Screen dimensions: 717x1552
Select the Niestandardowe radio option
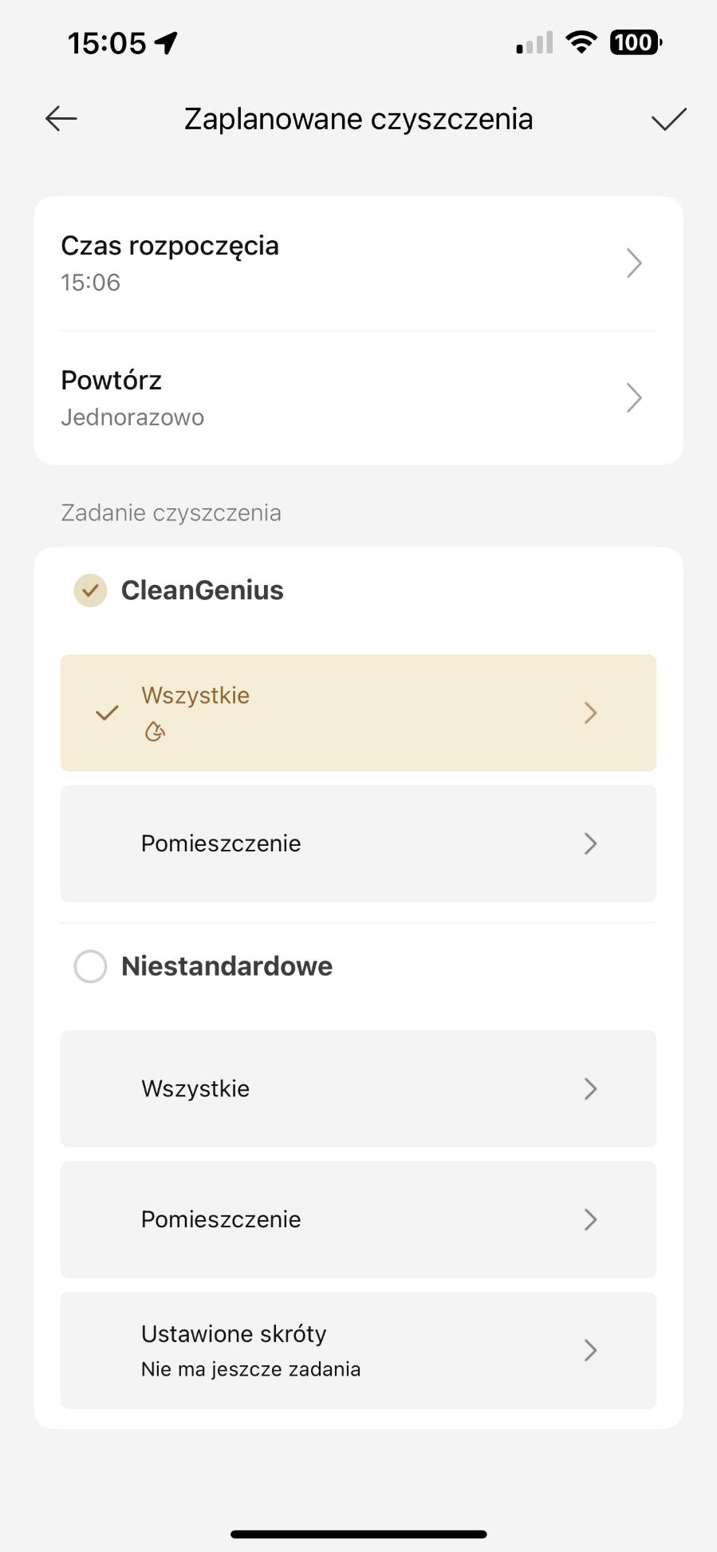(x=90, y=966)
